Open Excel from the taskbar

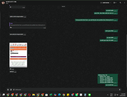51,95
